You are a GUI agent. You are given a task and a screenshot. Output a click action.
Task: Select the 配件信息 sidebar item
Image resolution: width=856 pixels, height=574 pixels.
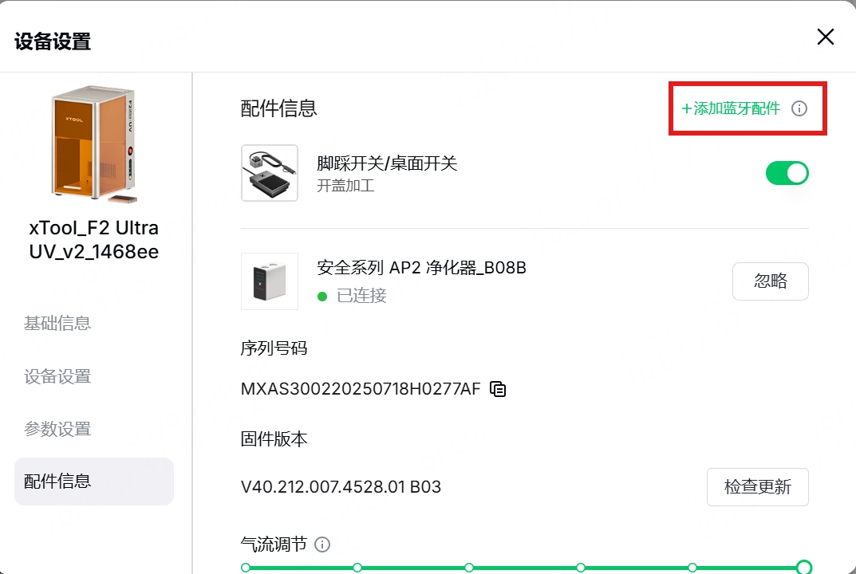point(94,482)
